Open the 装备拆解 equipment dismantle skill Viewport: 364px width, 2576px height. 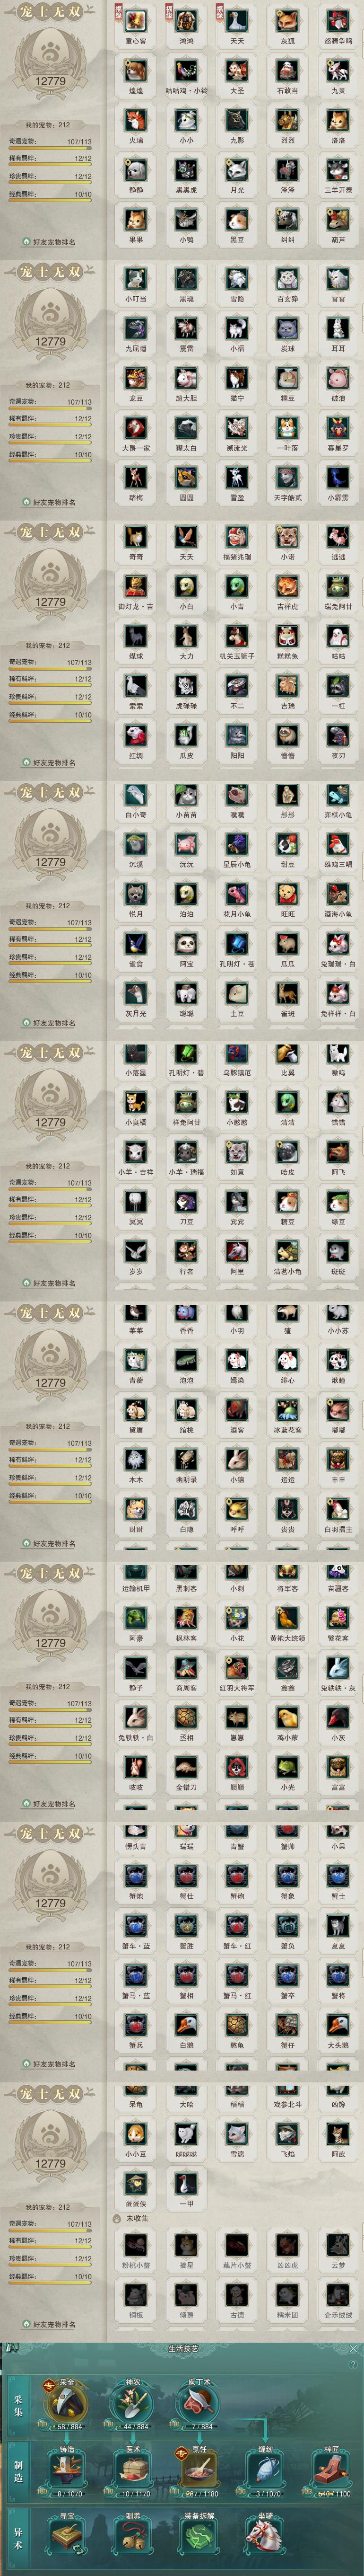[x=199, y=2536]
